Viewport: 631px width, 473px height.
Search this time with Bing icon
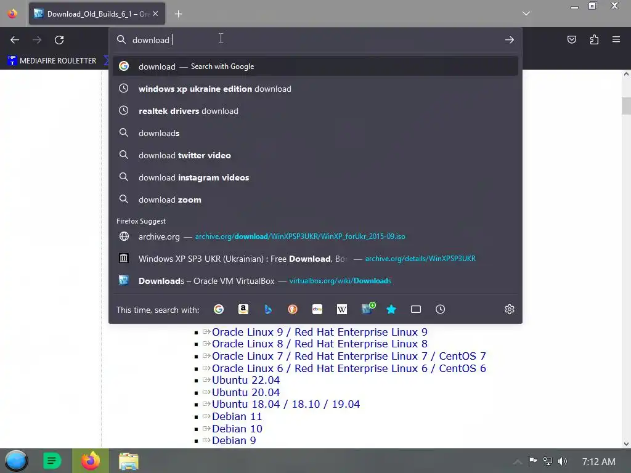[x=268, y=309]
